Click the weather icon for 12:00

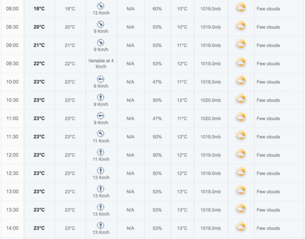(241, 154)
